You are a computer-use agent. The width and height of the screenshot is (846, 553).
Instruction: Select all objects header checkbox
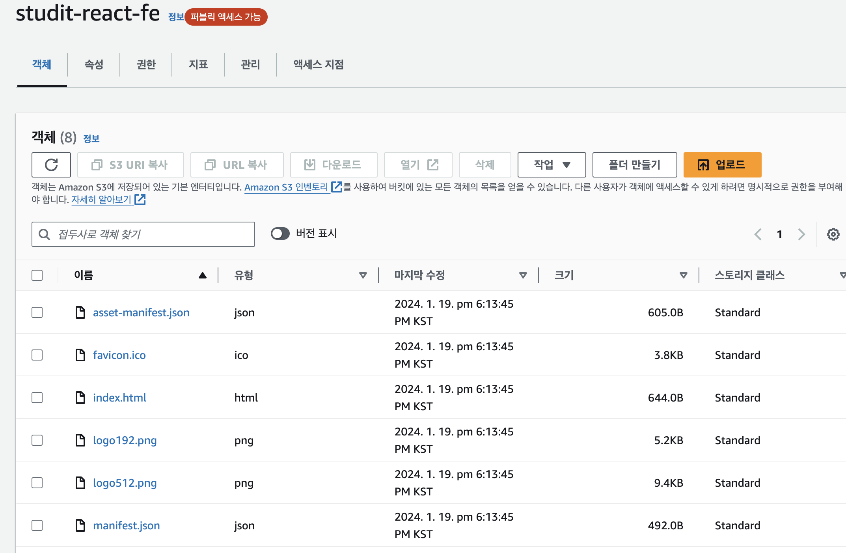37,275
